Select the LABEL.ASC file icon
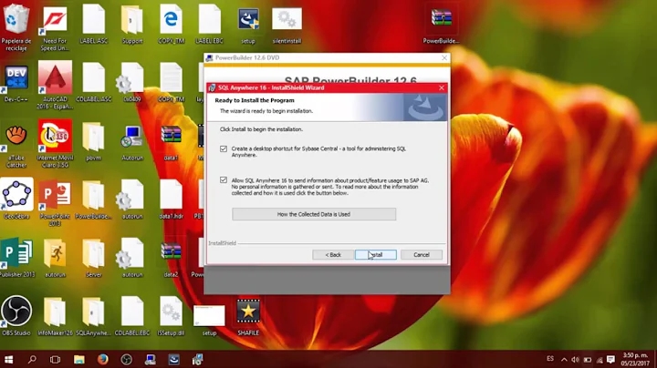Viewport: 657px width, 368px height. 93,25
